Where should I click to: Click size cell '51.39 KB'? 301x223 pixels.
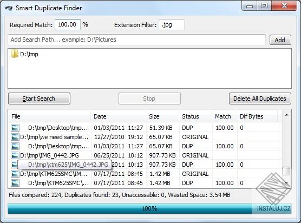point(161,128)
